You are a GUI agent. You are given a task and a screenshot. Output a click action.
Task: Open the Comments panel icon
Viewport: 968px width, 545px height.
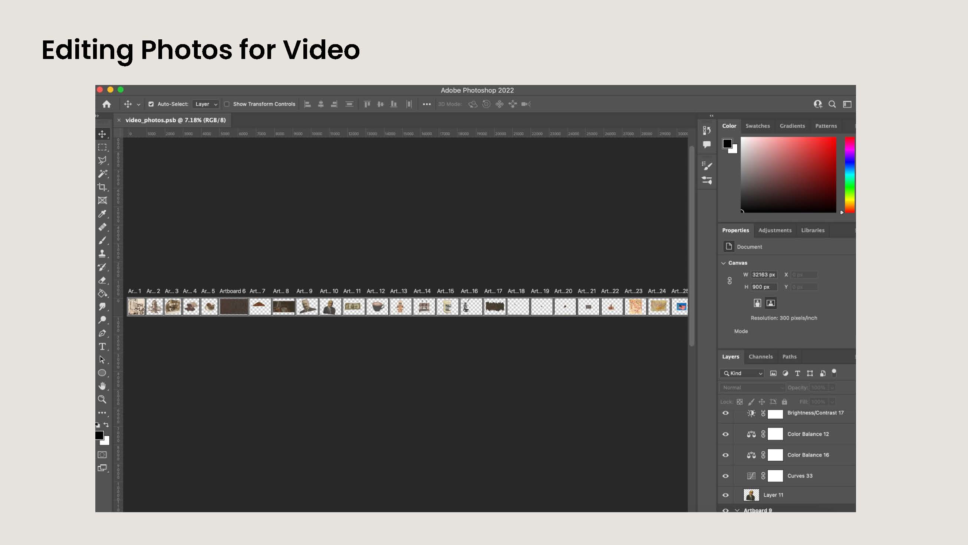click(707, 145)
